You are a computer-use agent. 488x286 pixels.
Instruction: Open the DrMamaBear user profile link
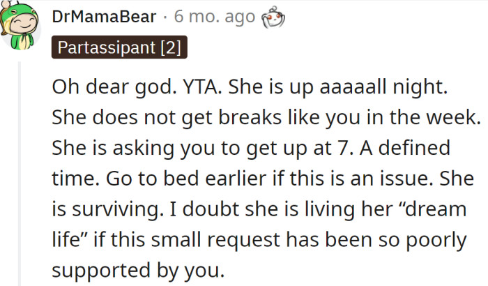click(x=104, y=17)
